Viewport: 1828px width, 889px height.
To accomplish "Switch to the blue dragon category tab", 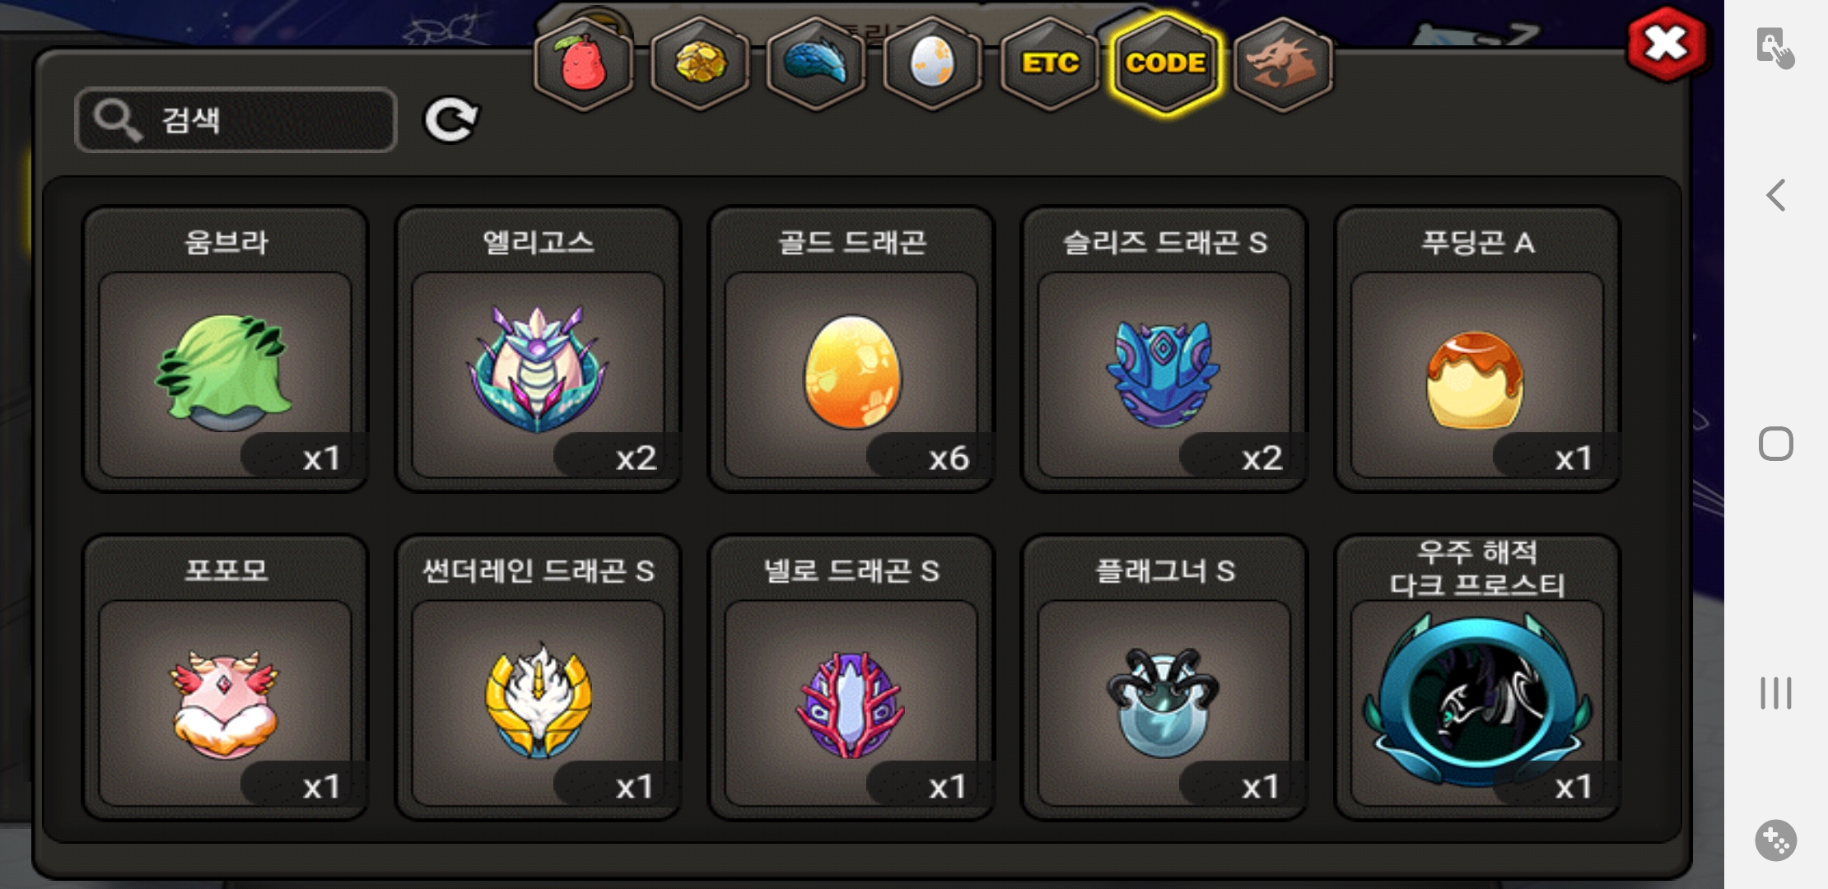I will 816,64.
